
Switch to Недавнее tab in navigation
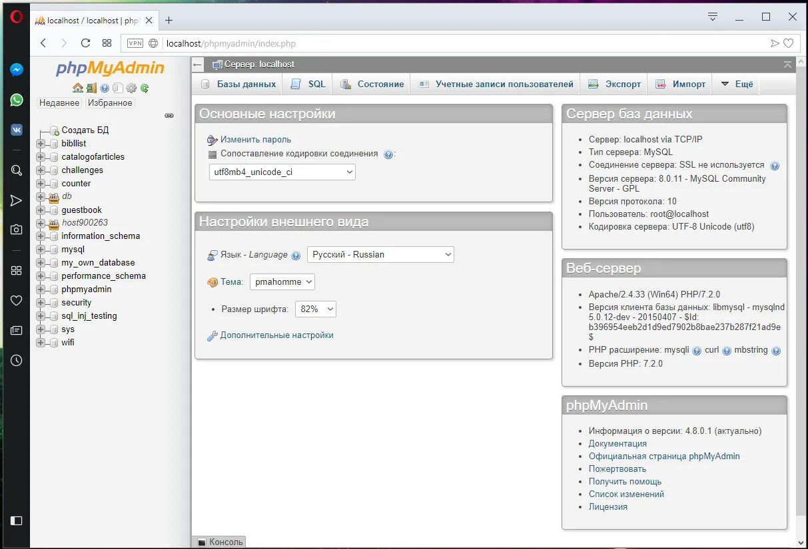coord(59,103)
